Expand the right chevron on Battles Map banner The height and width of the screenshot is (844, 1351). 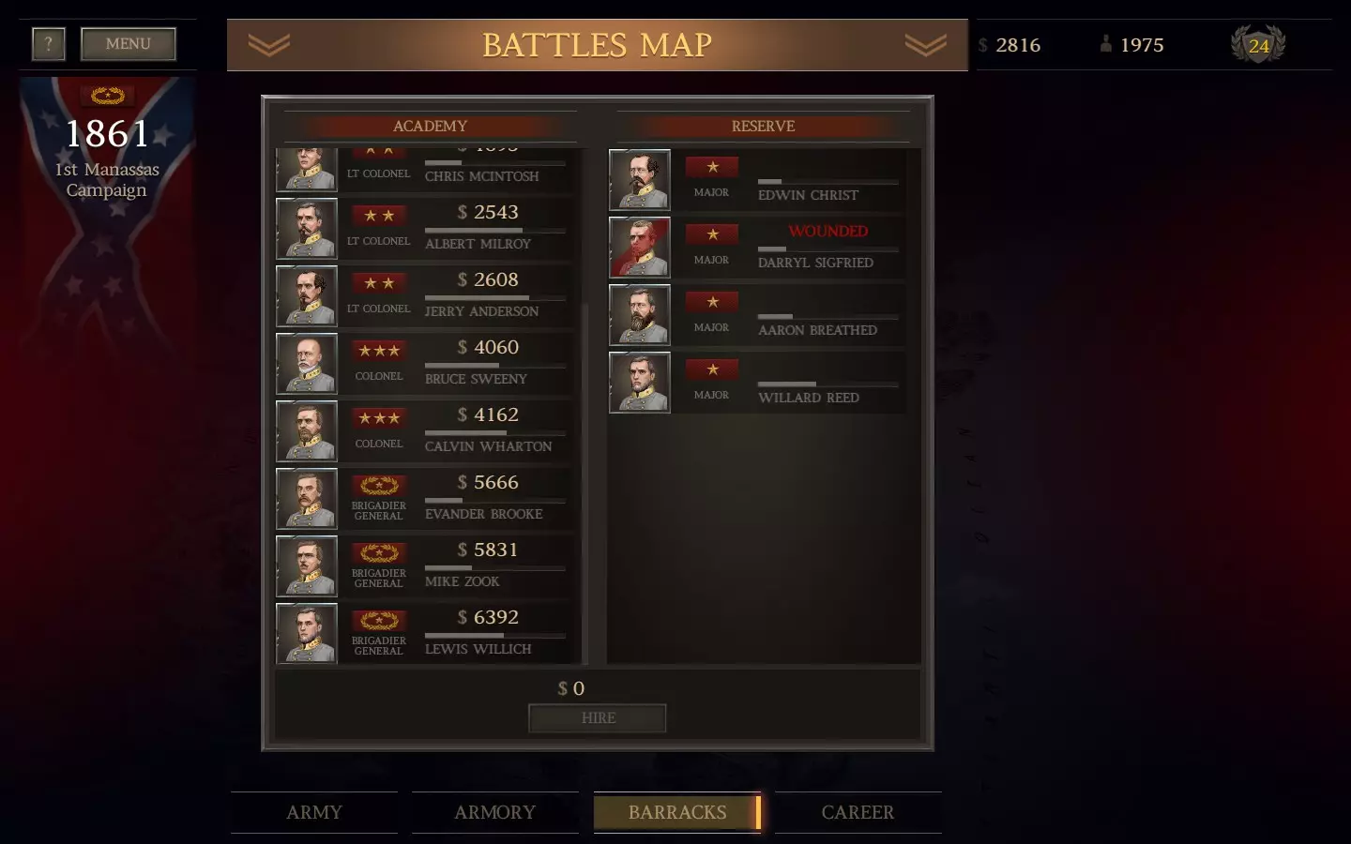(x=926, y=45)
